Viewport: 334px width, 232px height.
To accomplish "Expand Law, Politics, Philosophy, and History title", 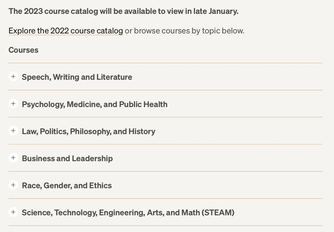I will pos(88,131).
